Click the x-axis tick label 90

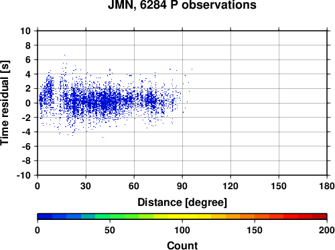click(x=182, y=186)
